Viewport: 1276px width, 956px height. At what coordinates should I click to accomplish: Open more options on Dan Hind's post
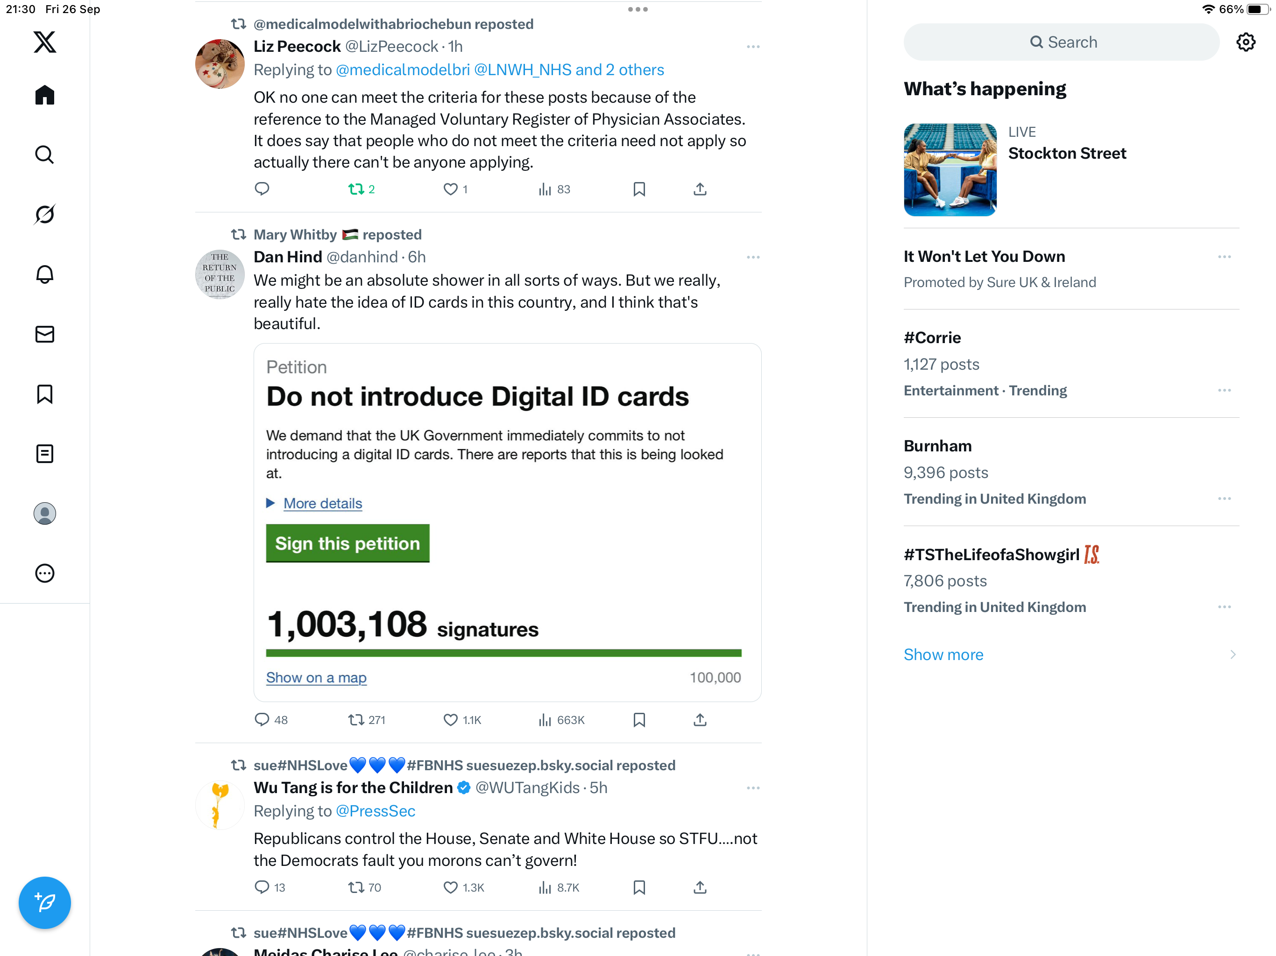click(x=753, y=257)
